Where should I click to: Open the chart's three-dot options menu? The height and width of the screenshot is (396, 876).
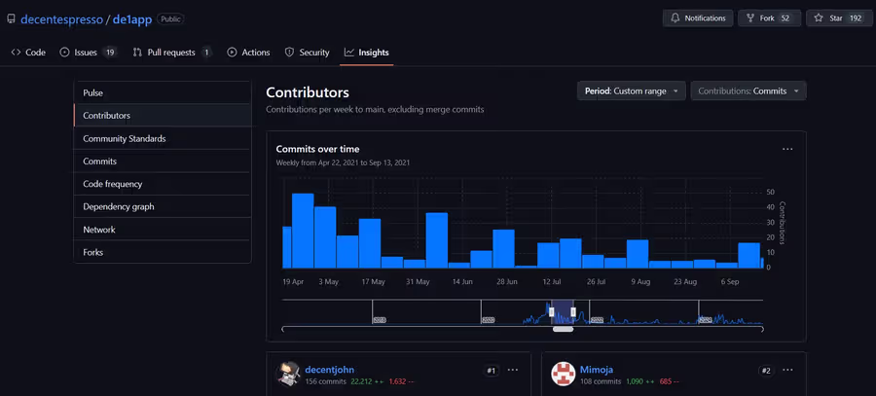[x=787, y=149]
